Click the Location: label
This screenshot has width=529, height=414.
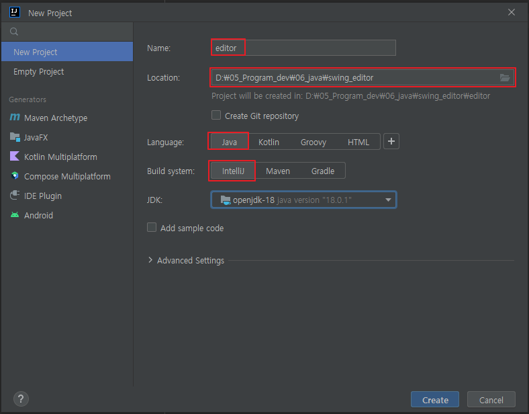tap(163, 78)
